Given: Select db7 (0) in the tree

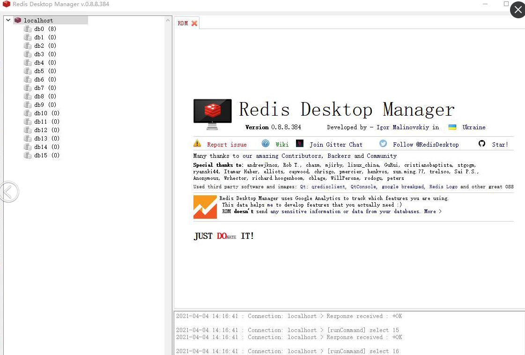Looking at the screenshot, I should pos(45,88).
